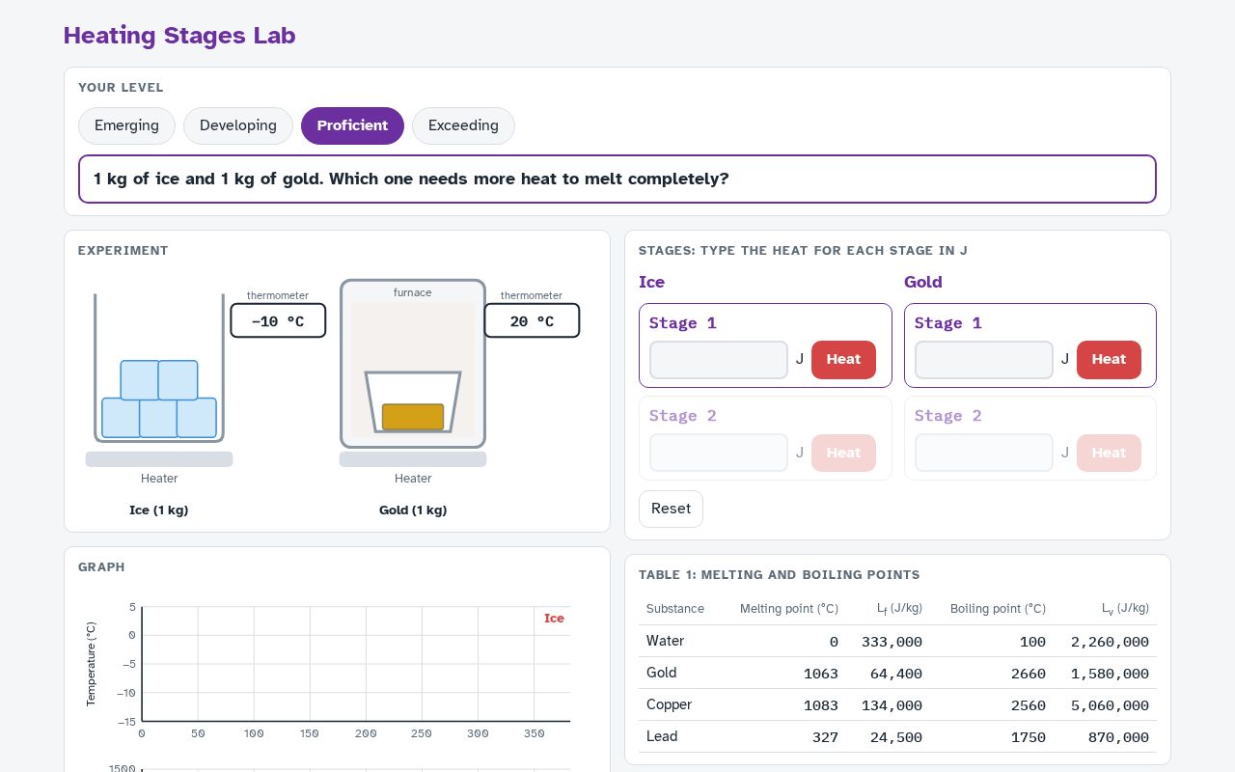This screenshot has height=772, width=1235.
Task: Click water's vaporization value 2,260,000
Action: (1110, 642)
